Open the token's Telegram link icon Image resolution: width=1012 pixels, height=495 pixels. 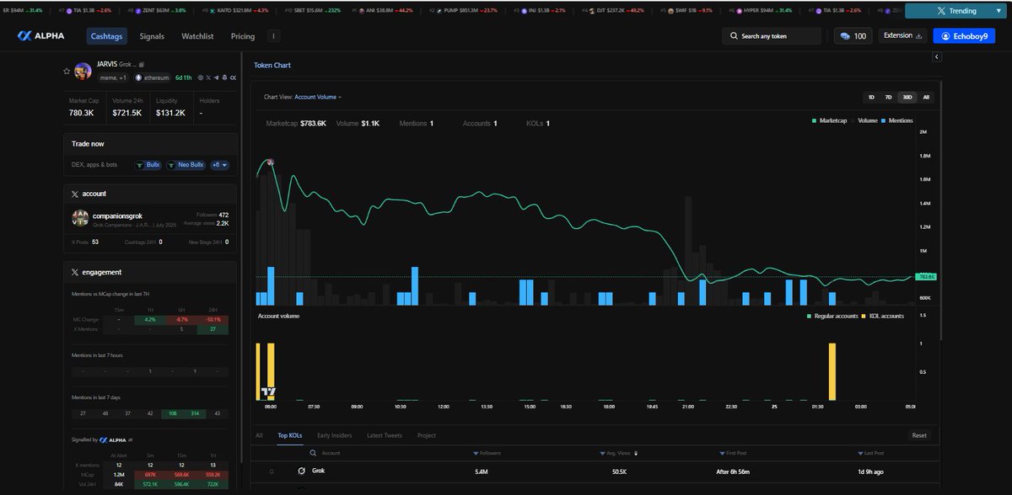click(x=216, y=77)
